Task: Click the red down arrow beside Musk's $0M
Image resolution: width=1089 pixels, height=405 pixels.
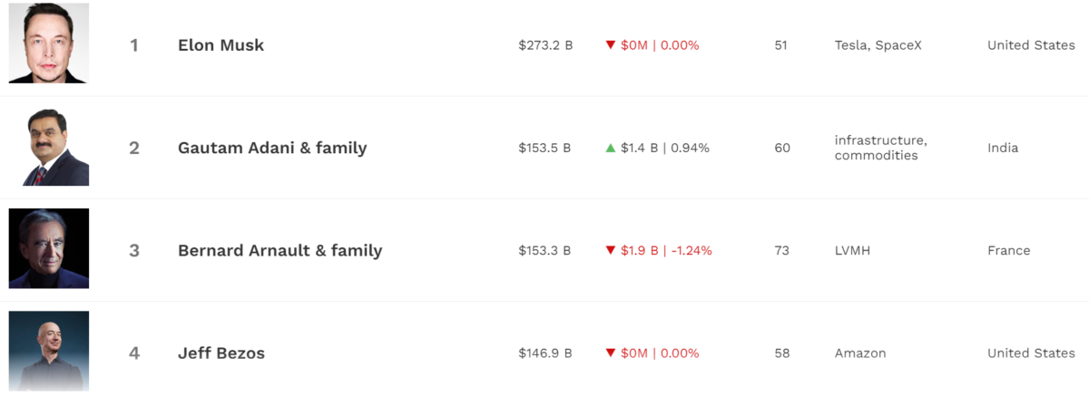Action: click(611, 45)
